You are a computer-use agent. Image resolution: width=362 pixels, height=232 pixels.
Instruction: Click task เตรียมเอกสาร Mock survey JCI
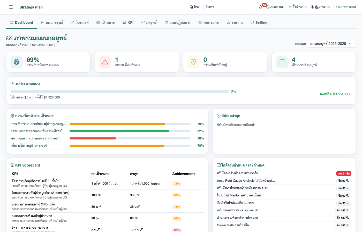click(x=238, y=210)
